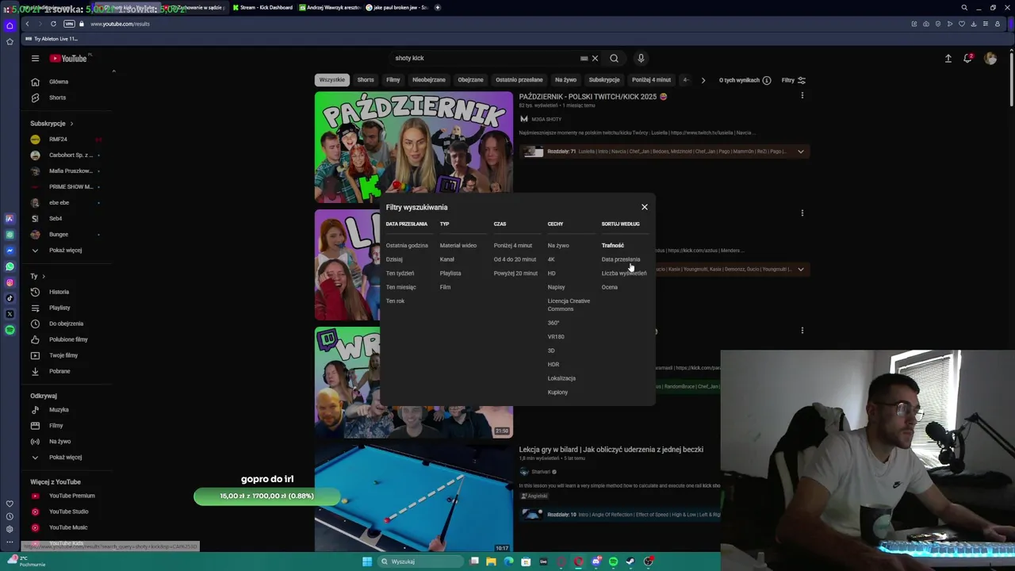Image resolution: width=1015 pixels, height=571 pixels.
Task: Select Ten rok upload date filter
Action: [395, 301]
